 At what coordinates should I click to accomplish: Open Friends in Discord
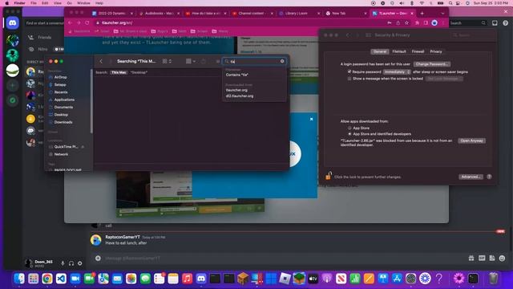tap(44, 38)
